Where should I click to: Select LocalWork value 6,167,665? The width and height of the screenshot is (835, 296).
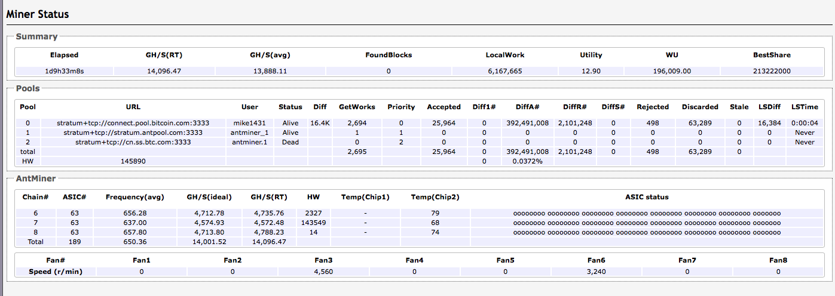505,71
